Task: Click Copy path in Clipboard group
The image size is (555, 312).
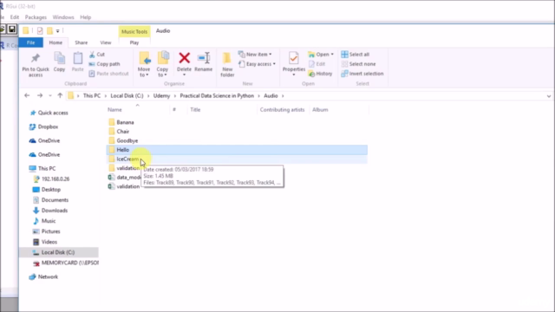Action: (x=104, y=64)
